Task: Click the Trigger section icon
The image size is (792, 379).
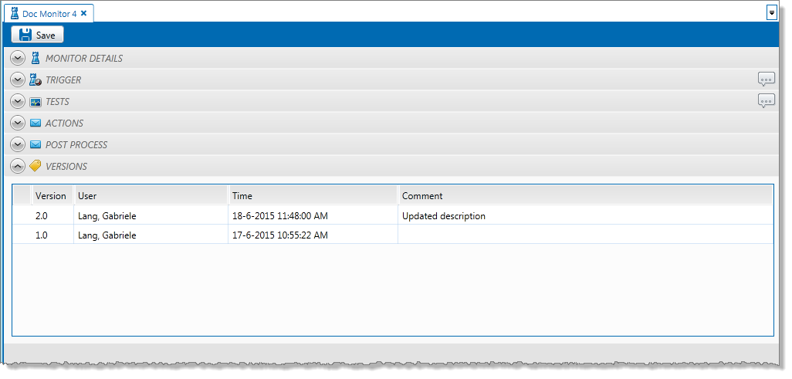Action: [36, 80]
